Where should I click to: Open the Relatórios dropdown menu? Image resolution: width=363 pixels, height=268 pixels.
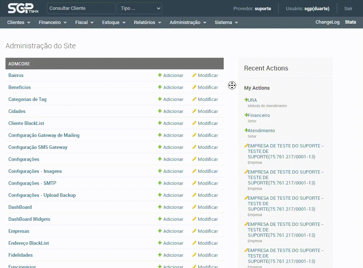(147, 23)
